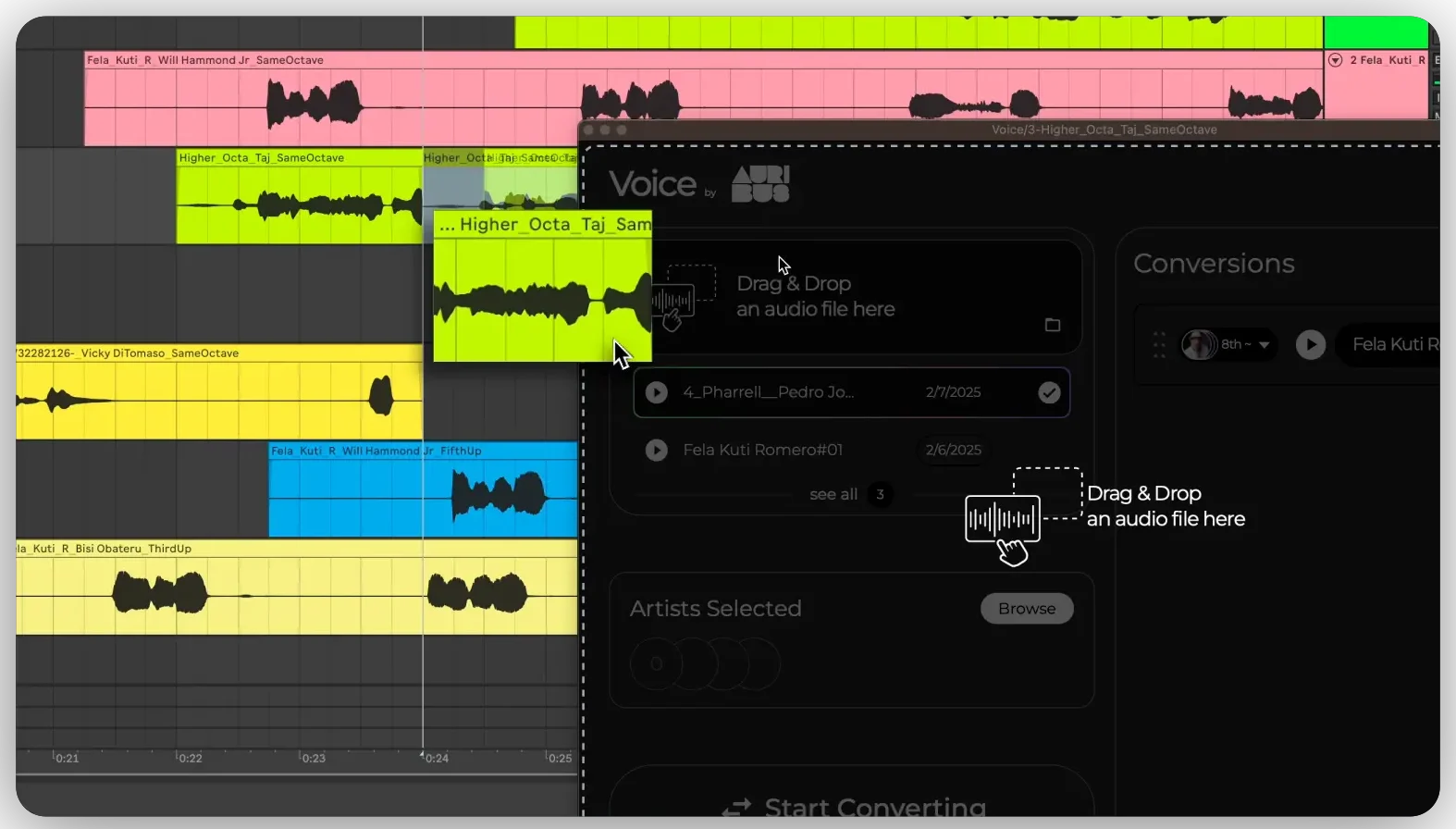Viewport: 1456px width, 829px height.
Task: Click the artist avatar in Conversions row
Action: (1199, 344)
